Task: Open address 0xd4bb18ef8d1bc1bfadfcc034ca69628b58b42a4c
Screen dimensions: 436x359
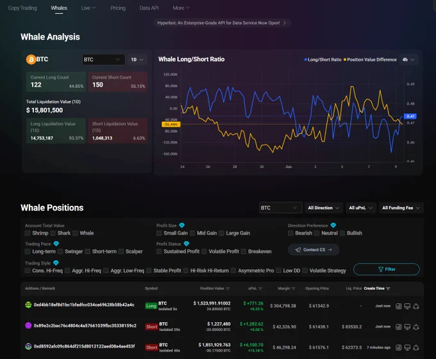Action: (x=84, y=305)
